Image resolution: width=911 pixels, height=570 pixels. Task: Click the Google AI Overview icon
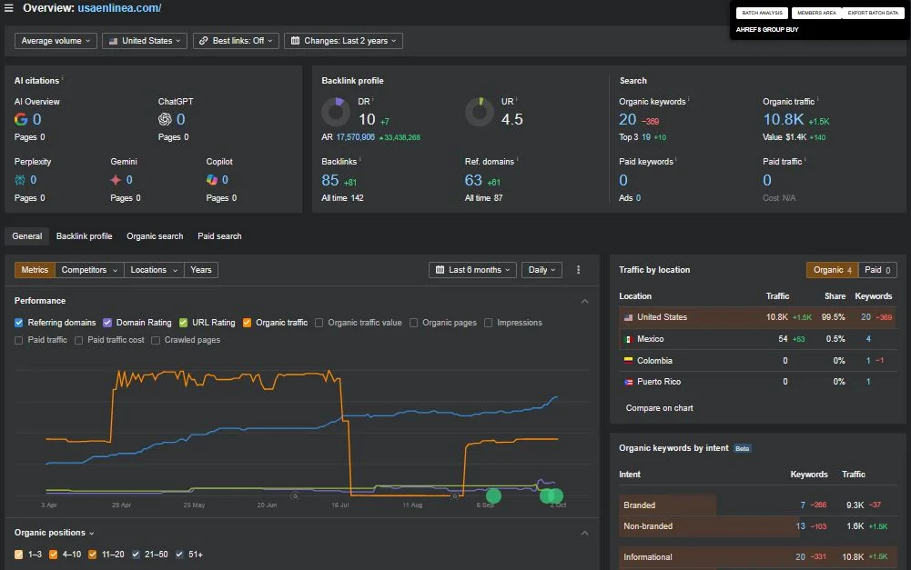tap(21, 120)
